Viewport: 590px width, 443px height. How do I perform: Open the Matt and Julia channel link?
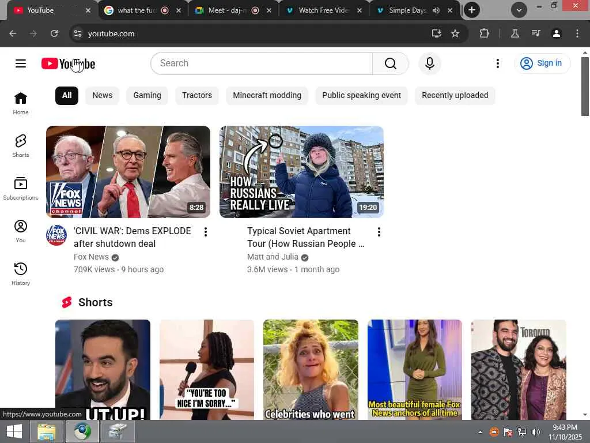tap(273, 257)
